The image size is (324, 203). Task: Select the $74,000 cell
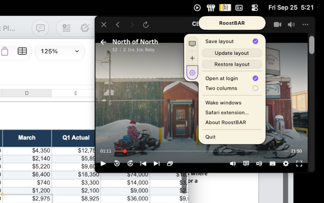click(125, 174)
